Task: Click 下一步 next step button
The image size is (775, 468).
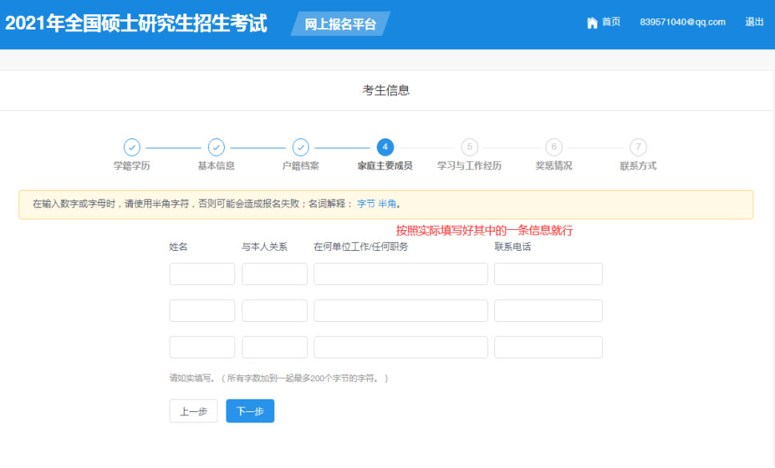Action: [x=250, y=411]
